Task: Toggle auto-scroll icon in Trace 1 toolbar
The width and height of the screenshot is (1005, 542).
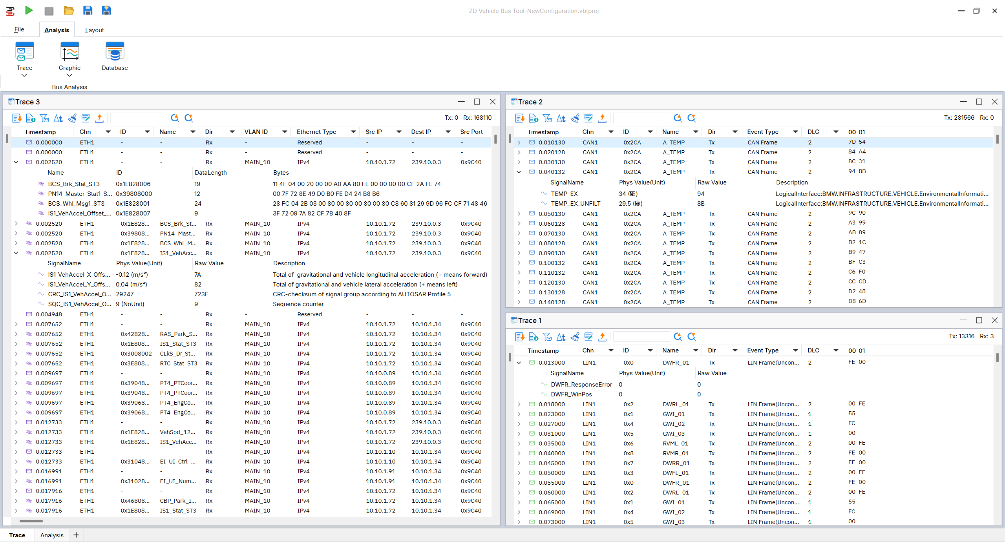Action: [x=520, y=337]
